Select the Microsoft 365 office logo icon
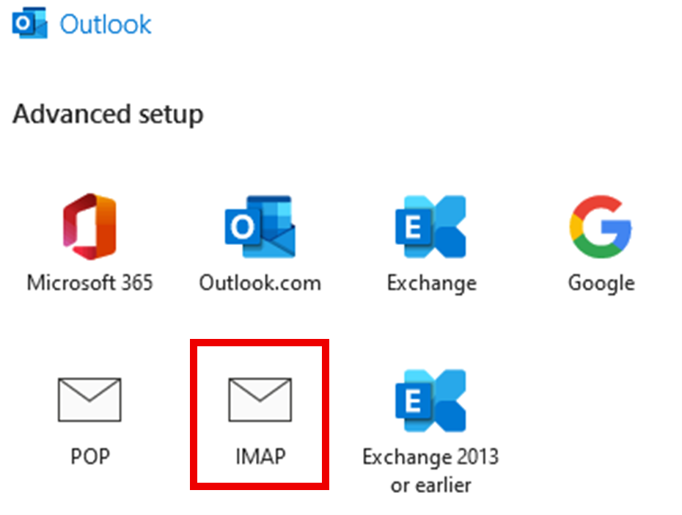682x515 pixels. (89, 226)
